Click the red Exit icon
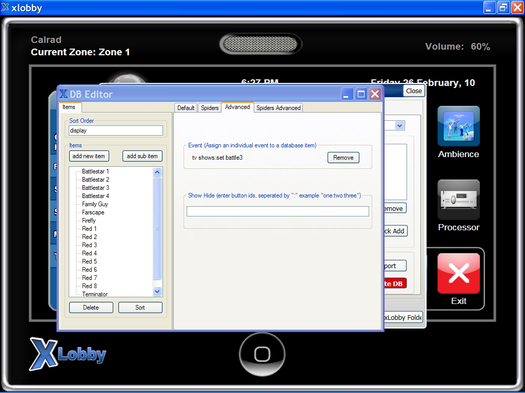525x393 pixels. (458, 273)
